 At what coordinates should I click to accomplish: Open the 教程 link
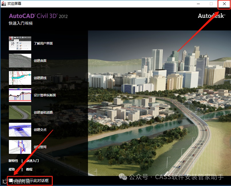[x=29, y=169]
